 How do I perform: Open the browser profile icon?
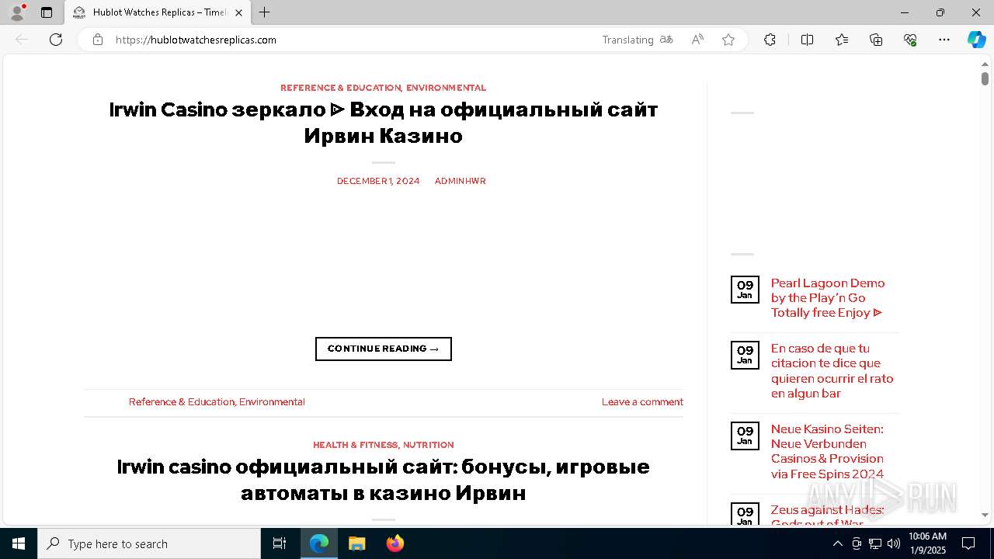(17, 12)
